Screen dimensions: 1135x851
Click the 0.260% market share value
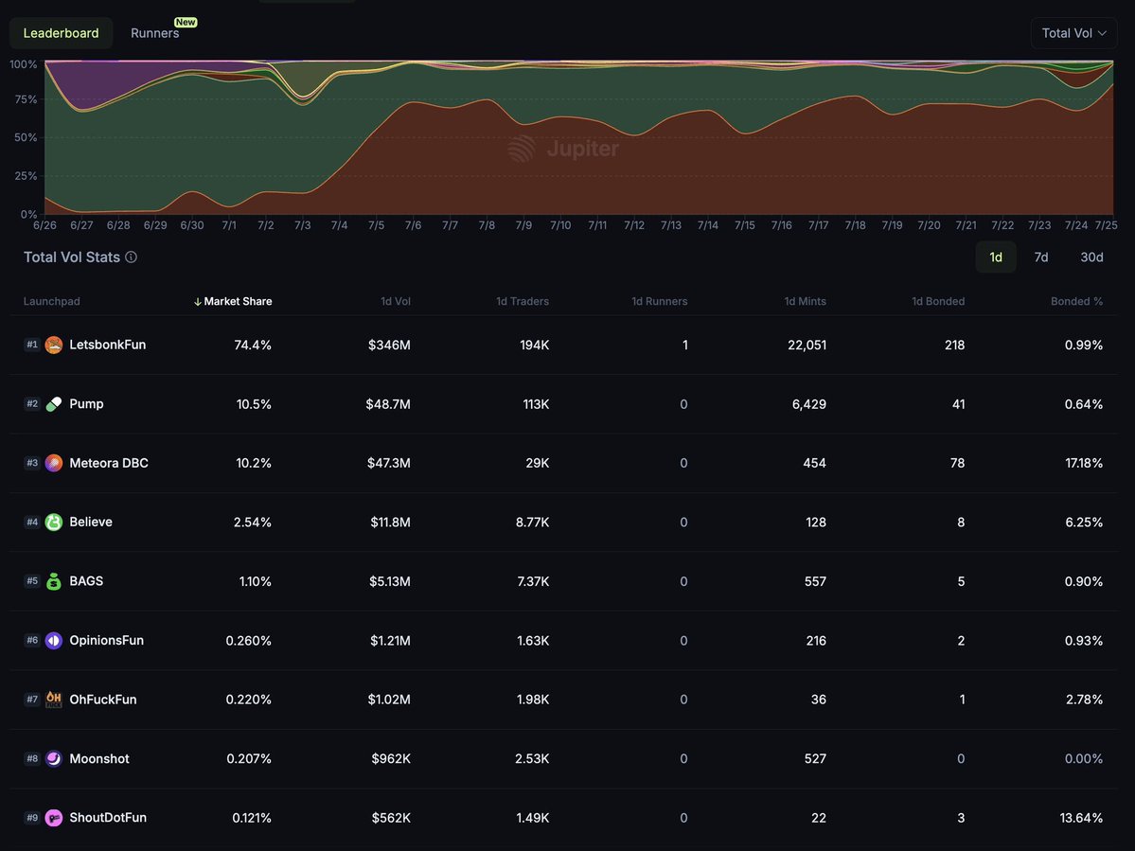[x=248, y=641]
